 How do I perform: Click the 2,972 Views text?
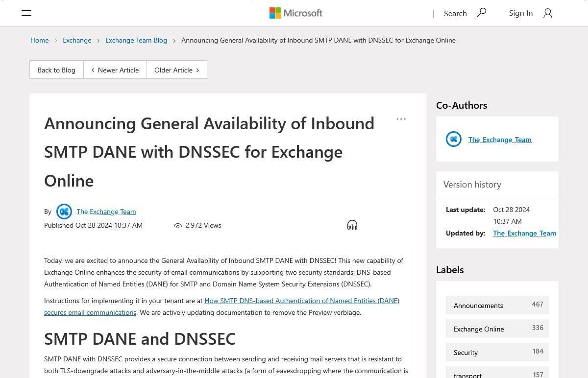(x=203, y=225)
